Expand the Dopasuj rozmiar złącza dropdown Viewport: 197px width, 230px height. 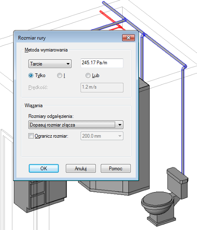(76, 125)
